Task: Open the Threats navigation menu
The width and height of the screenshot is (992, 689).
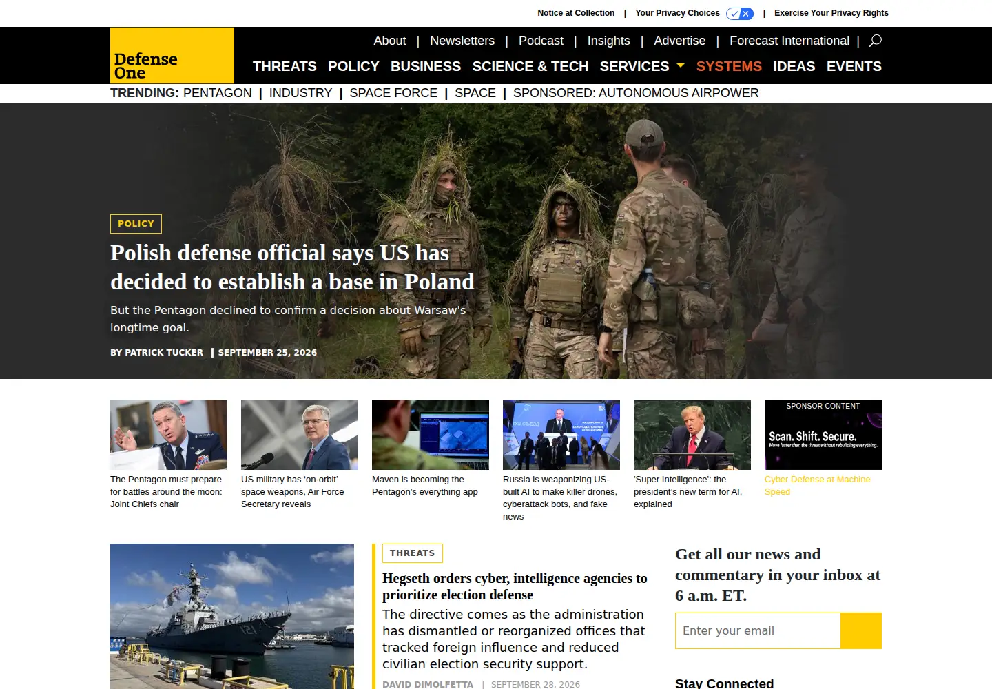Action: pos(285,66)
